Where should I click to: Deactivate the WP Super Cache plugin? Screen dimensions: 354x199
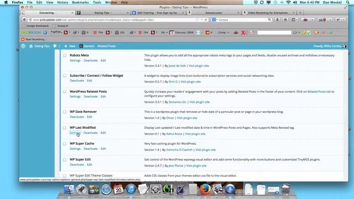(x=91, y=149)
